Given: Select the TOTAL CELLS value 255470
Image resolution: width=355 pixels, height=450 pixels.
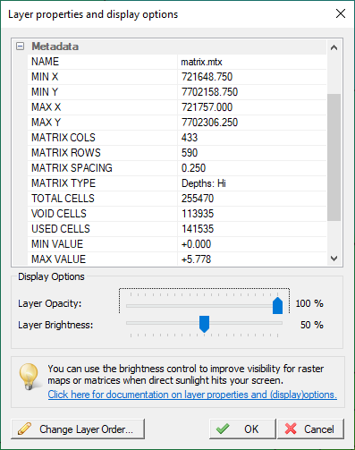Looking at the screenshot, I should click(198, 199).
